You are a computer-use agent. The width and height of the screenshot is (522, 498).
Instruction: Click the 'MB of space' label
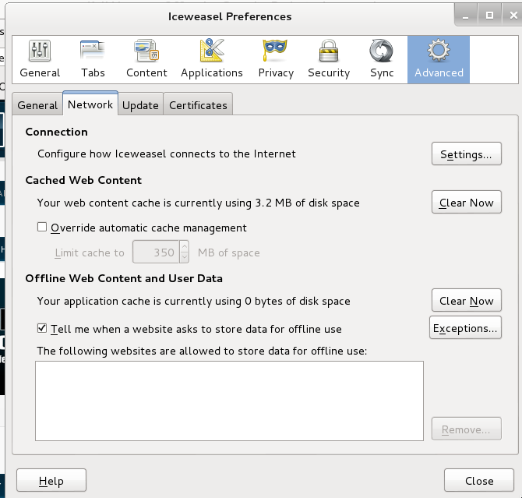point(229,253)
